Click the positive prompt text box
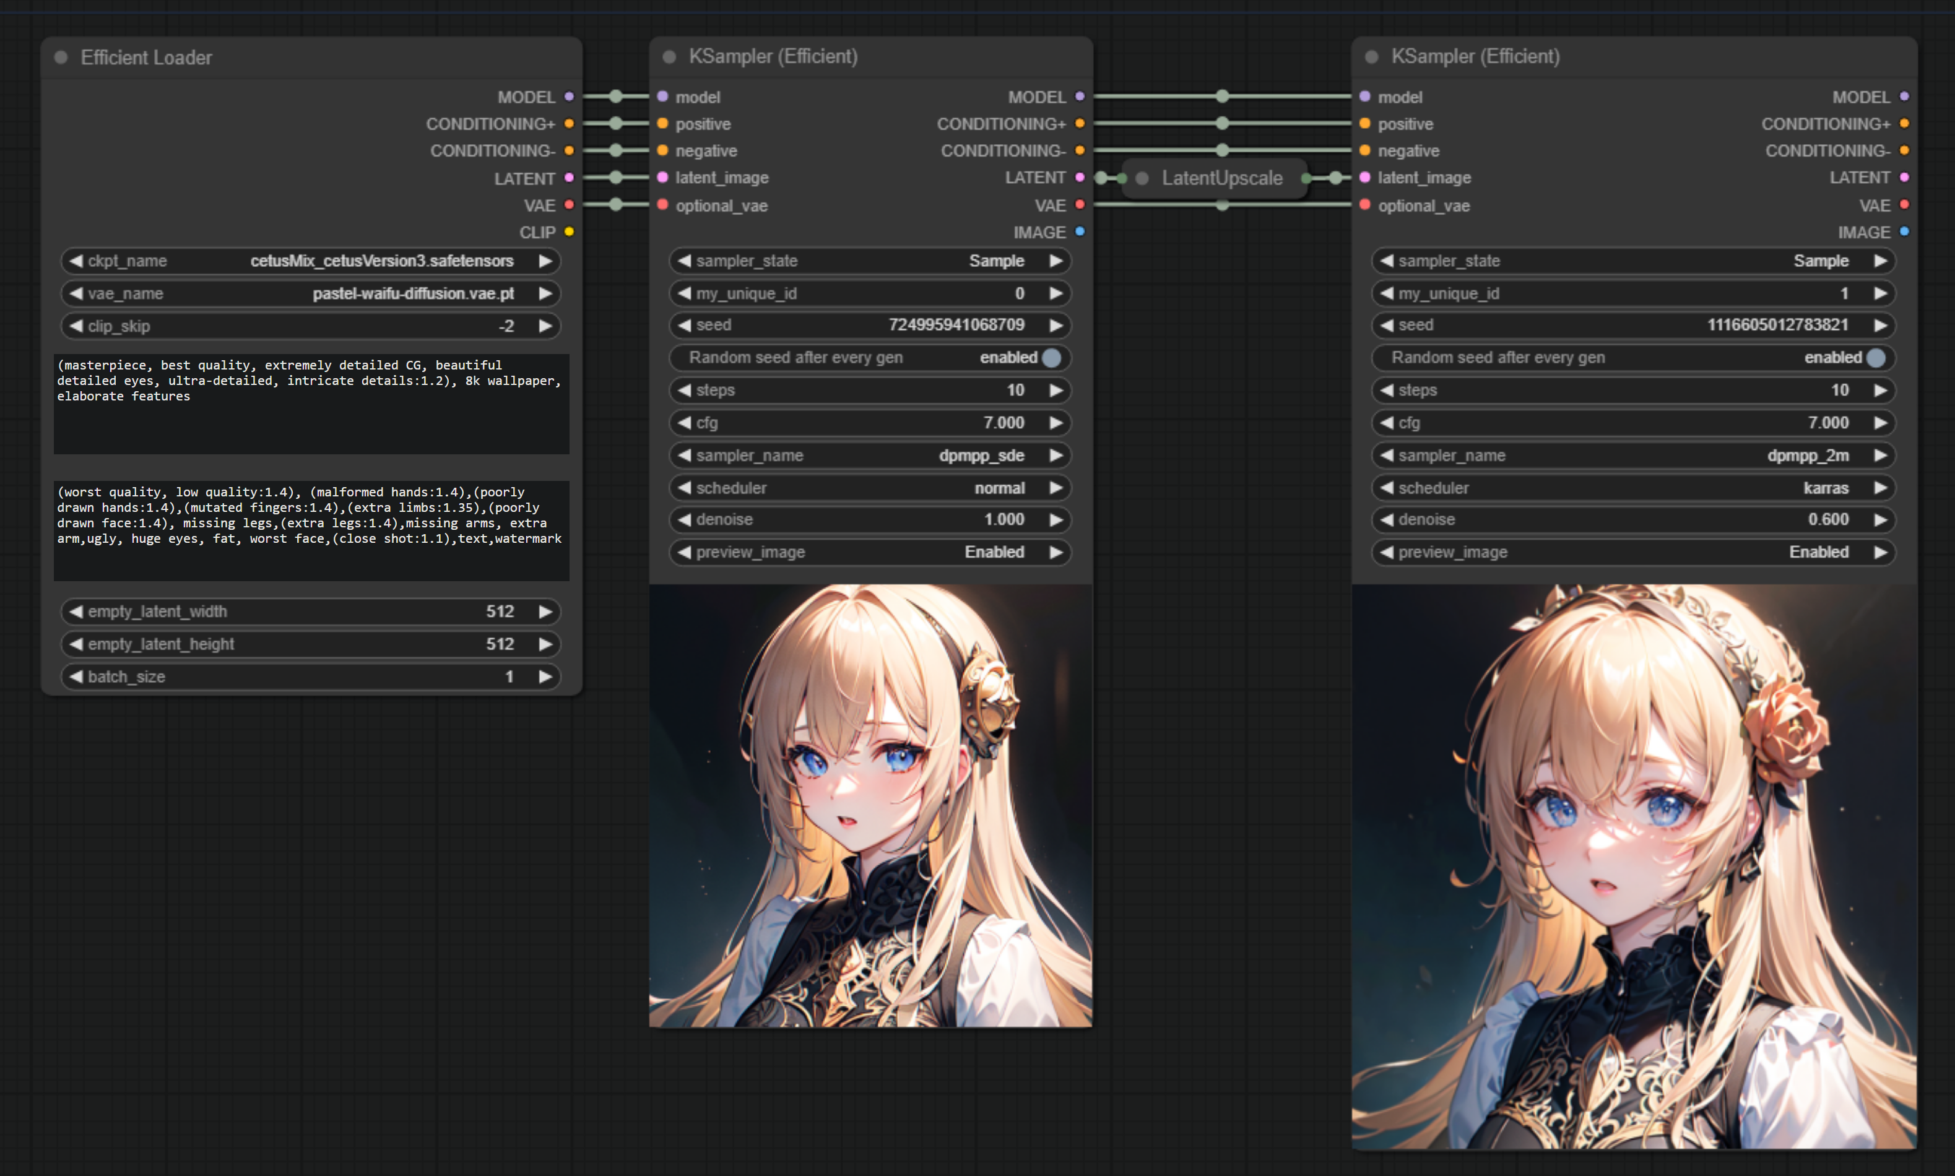The width and height of the screenshot is (1955, 1176). pyautogui.click(x=311, y=404)
